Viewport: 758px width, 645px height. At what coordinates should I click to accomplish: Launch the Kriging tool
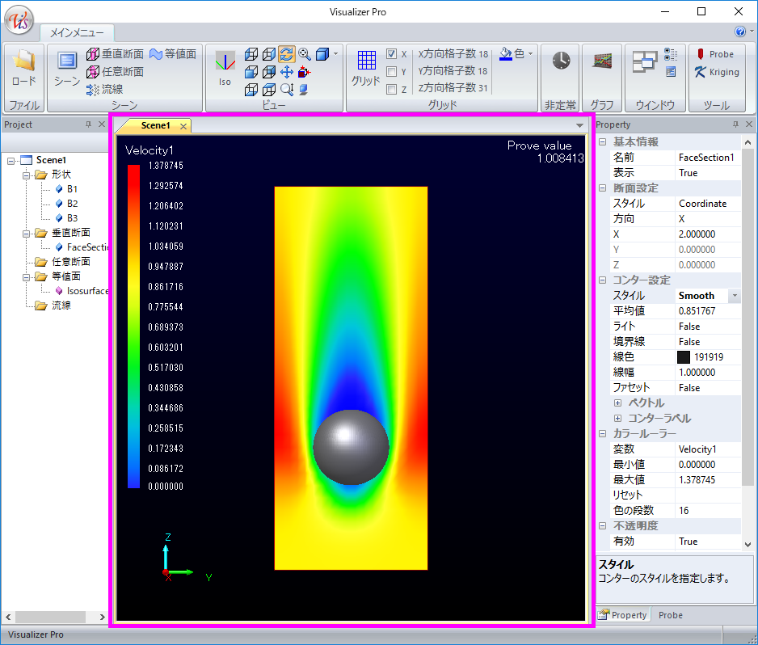716,72
